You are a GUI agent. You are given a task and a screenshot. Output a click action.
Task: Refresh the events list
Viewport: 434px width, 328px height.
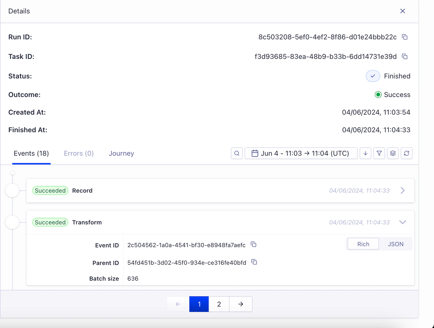pos(407,153)
